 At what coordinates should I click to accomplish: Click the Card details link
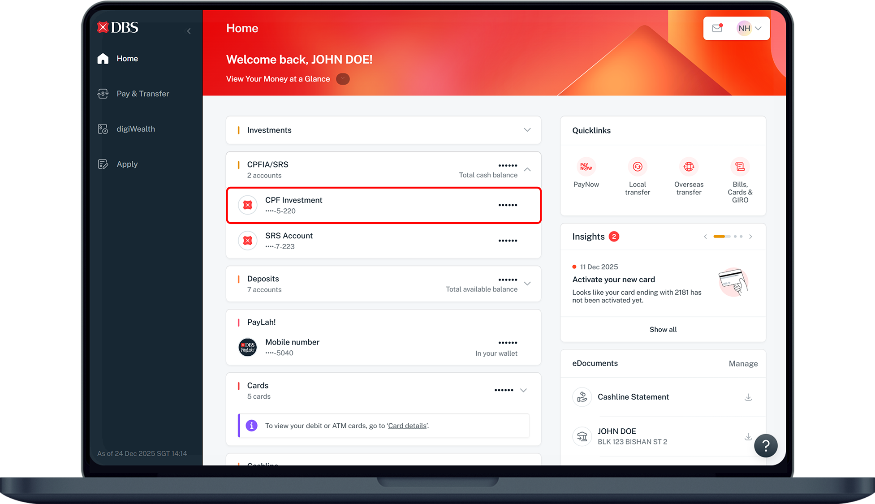pos(407,426)
